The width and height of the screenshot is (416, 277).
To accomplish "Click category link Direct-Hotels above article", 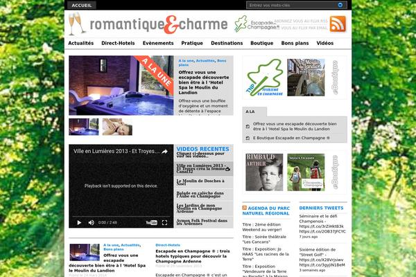I will pyautogui.click(x=168, y=245).
